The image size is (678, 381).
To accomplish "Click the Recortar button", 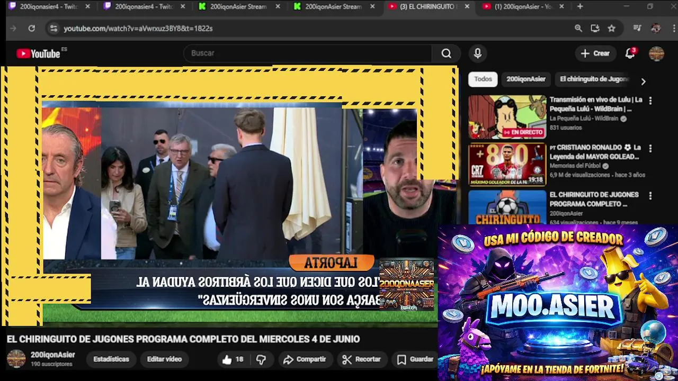I will (362, 359).
